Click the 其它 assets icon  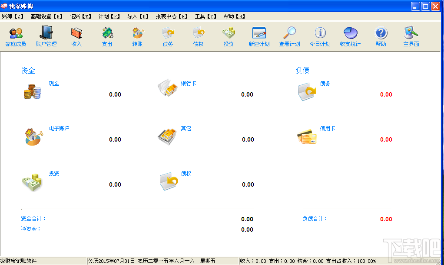click(x=167, y=137)
